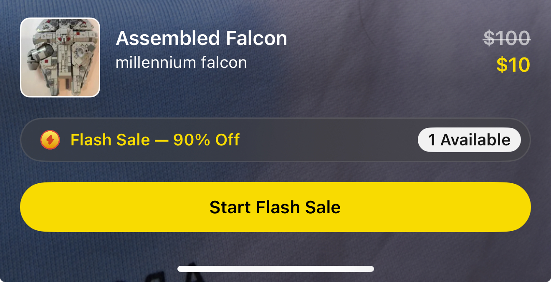Screen dimensions: 551x282
Task: Click the word Falcon in the bold title
Action: (257, 38)
